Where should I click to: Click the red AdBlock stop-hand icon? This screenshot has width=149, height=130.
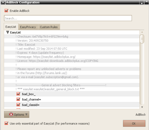click(x=11, y=114)
